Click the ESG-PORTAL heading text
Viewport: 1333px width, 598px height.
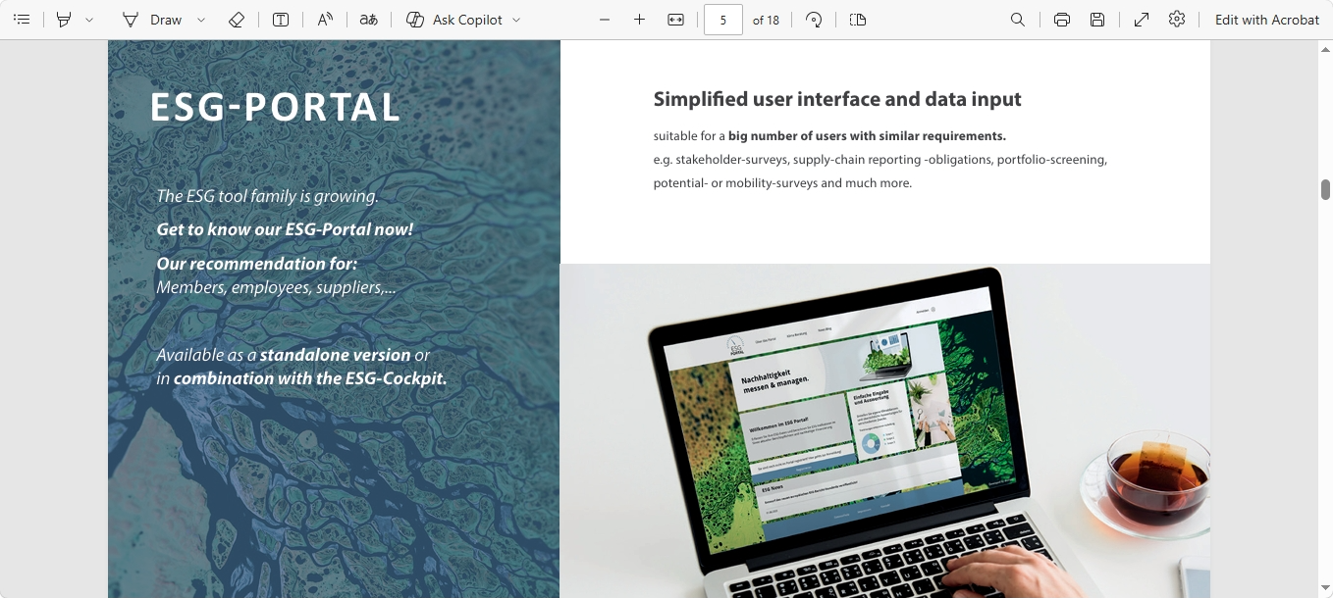click(x=276, y=107)
